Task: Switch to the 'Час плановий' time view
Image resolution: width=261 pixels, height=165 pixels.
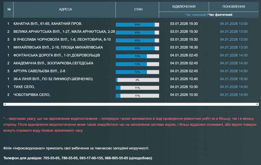Action: pos(195,15)
